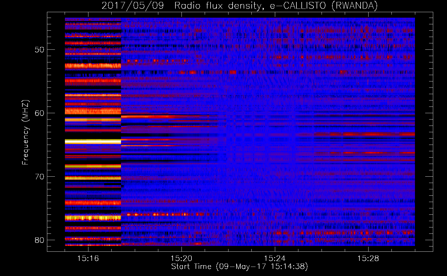
Task: Click the bright white-yellow band near 64.5 MHz
Action: (93, 142)
